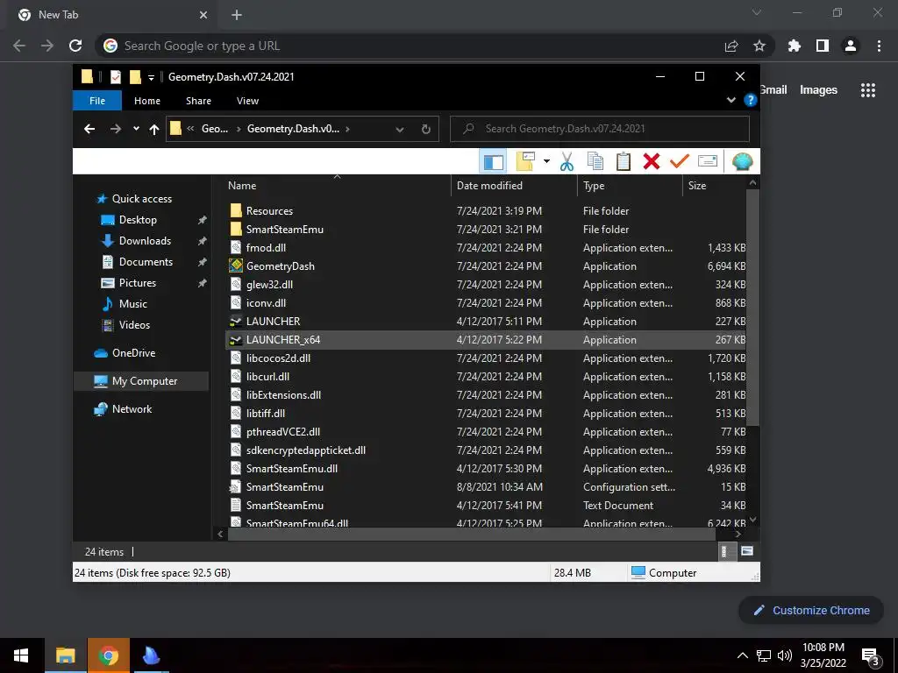Toggle the navigation pane toolbar button

(493, 161)
